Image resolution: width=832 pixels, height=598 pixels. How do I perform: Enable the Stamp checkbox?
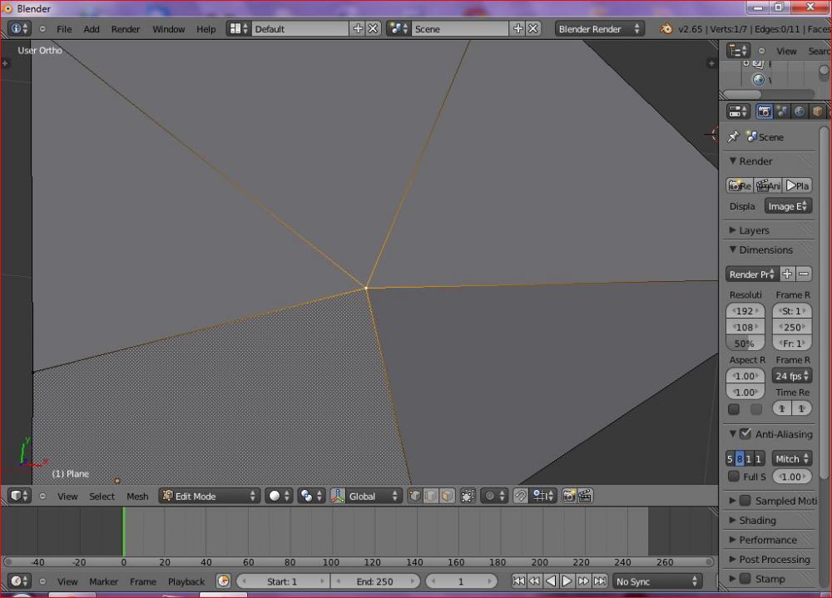coord(745,578)
